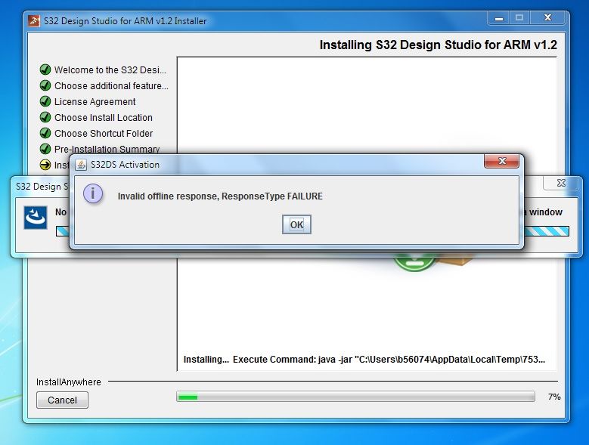
Task: Close the S32 Design Studio installer window
Action: point(547,18)
